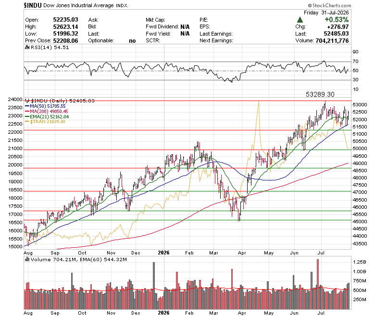
Task: Click the $INDU daily price legend icon
Action: tap(27, 101)
